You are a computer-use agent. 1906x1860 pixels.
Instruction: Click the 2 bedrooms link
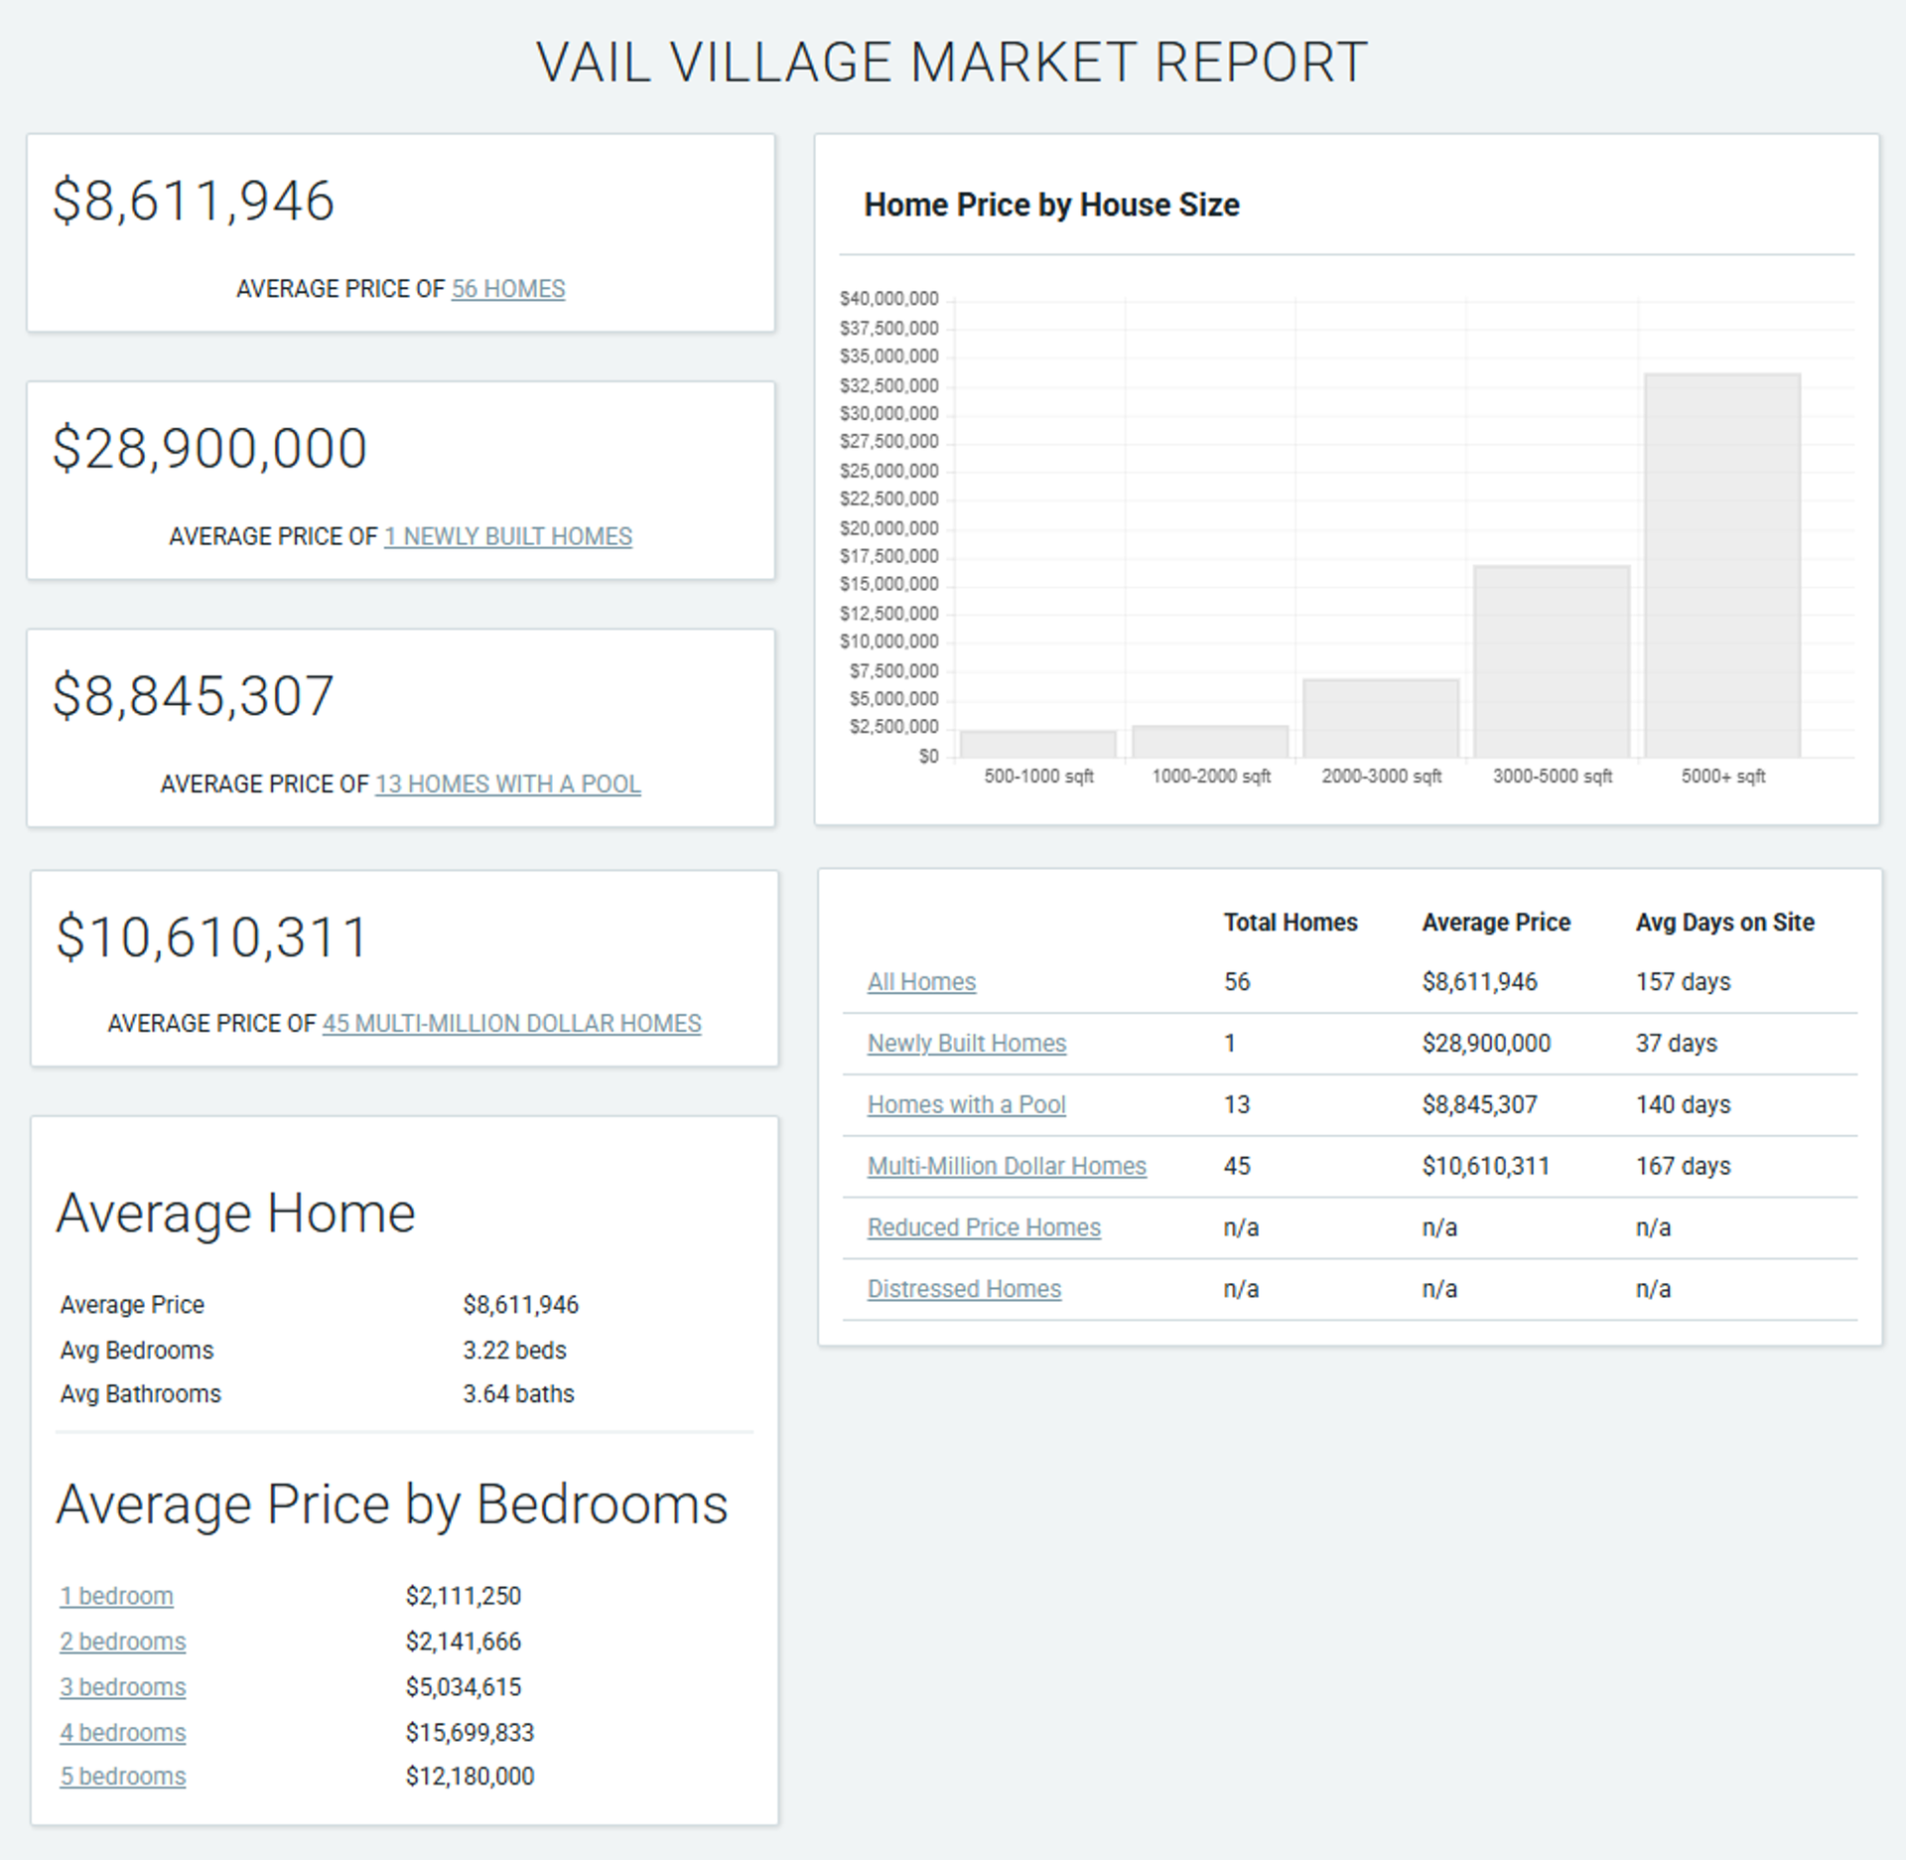coord(123,1642)
